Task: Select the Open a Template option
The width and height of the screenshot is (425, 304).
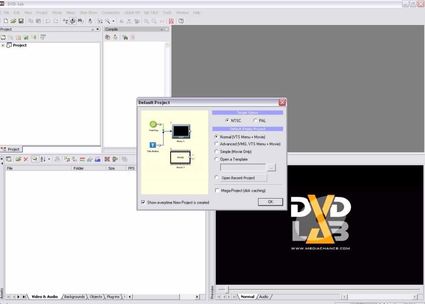Action: (216, 159)
